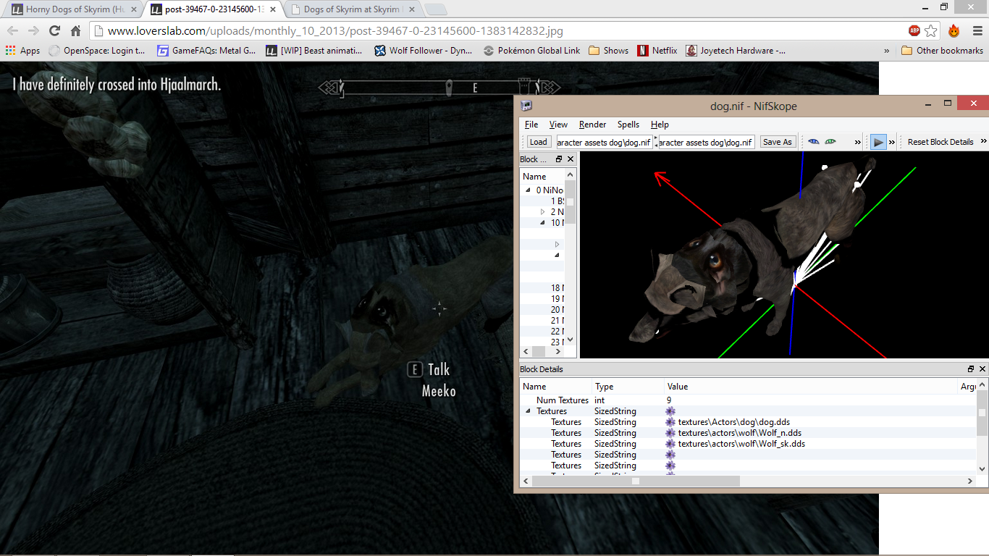Open the Pokémon Global Link bookmark
Viewport: 989px width, 556px height.
(x=532, y=51)
